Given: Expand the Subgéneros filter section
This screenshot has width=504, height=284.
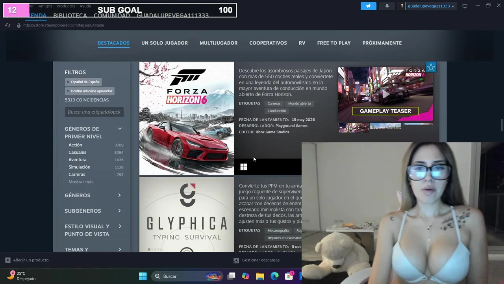Looking at the screenshot, I should tap(119, 211).
